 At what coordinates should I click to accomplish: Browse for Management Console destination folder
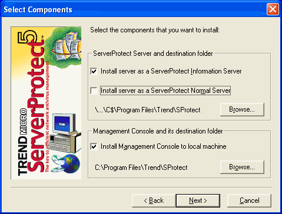click(x=242, y=167)
